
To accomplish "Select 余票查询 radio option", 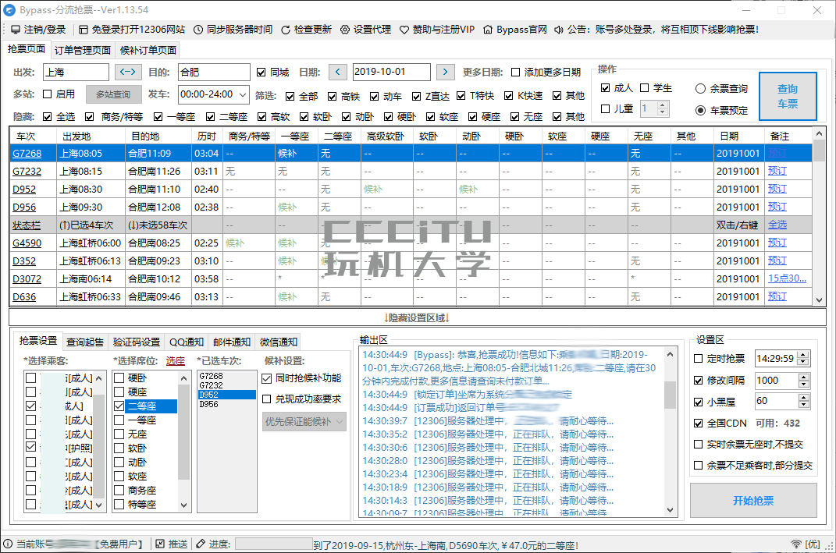I will [700, 89].
